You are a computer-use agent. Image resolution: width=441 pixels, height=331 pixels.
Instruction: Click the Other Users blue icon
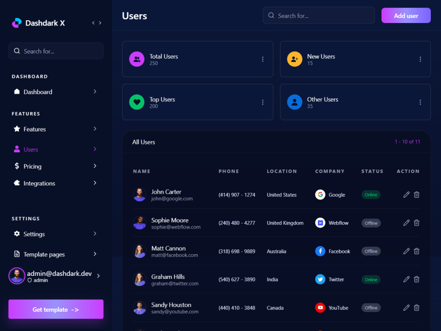pyautogui.click(x=295, y=102)
